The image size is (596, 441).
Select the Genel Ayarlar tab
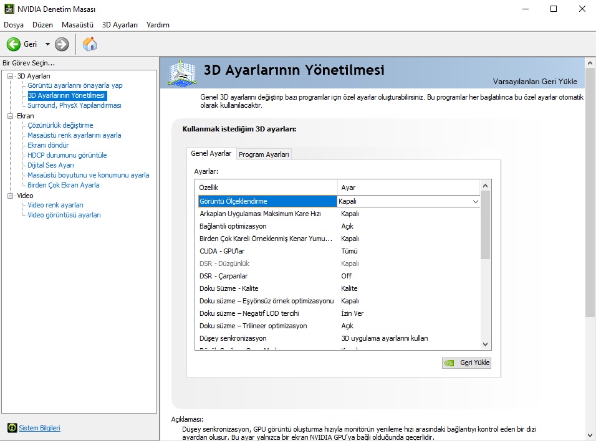211,153
